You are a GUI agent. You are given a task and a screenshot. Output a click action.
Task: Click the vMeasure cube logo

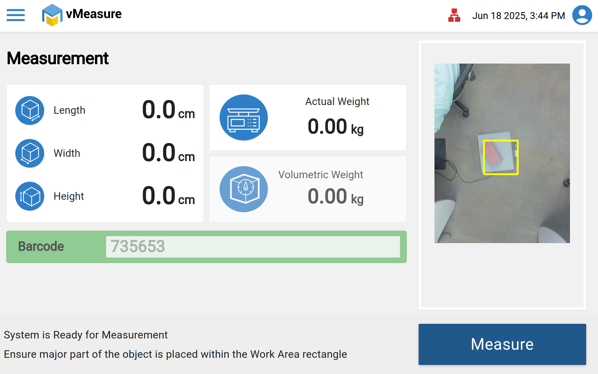52,15
